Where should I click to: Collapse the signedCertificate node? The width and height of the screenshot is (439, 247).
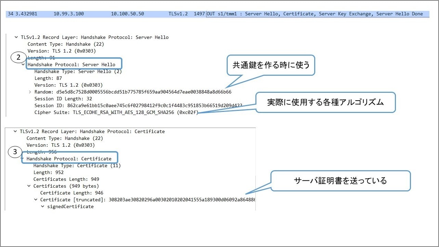coord(42,206)
